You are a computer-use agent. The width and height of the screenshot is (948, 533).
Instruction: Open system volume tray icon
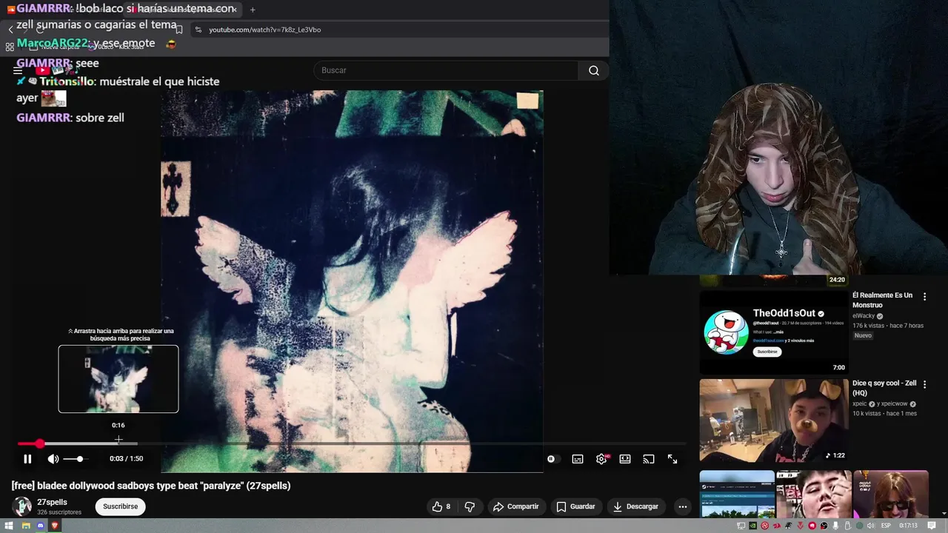pos(870,526)
